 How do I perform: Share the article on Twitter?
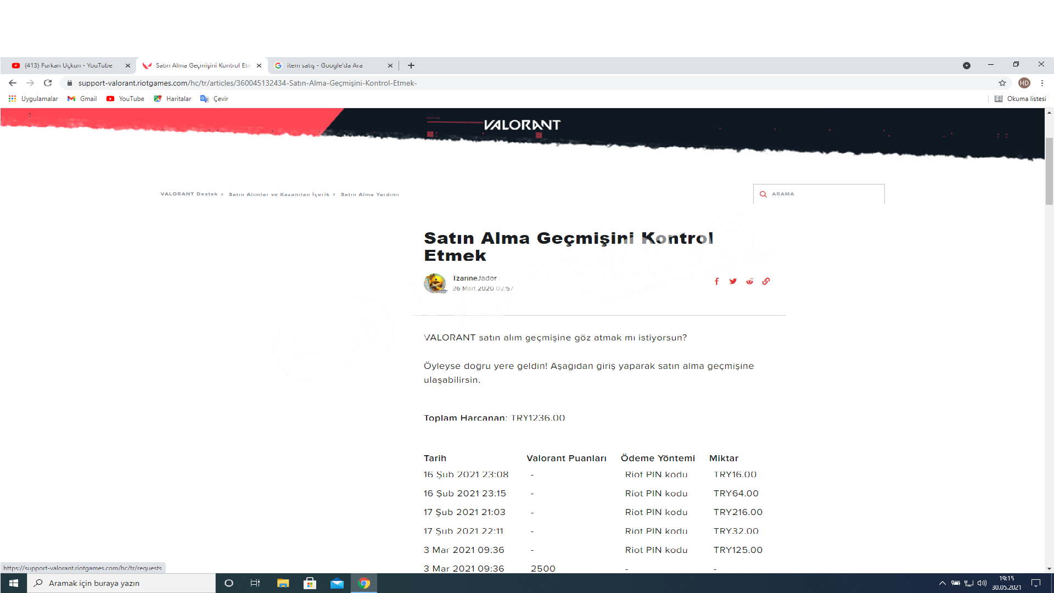point(733,281)
